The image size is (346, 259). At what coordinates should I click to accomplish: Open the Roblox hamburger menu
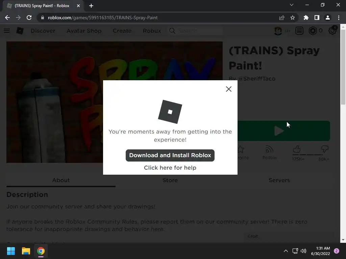click(x=7, y=31)
